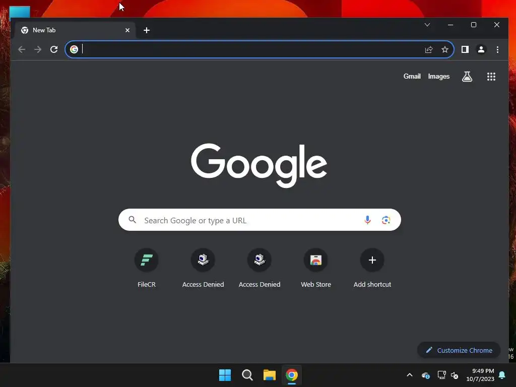
Task: Open Windows taskbar search
Action: pos(247,375)
